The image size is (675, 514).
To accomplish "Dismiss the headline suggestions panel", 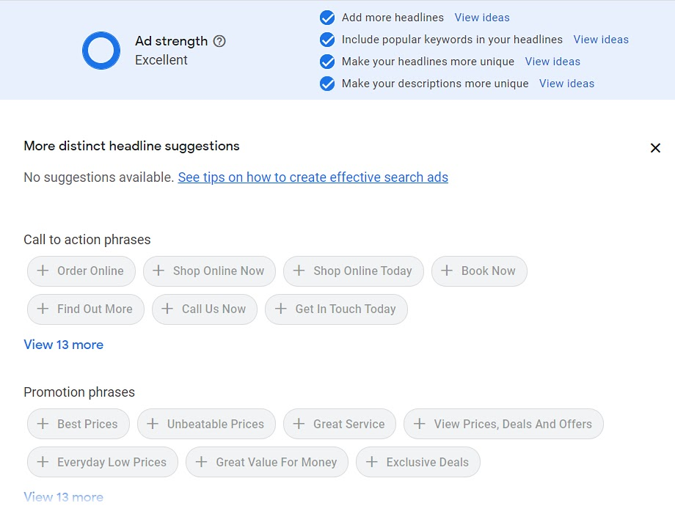I will tap(655, 147).
